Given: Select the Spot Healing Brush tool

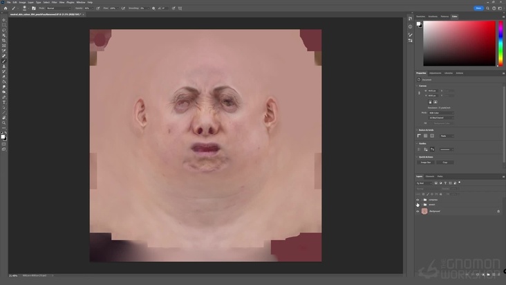Looking at the screenshot, I should coord(4,56).
